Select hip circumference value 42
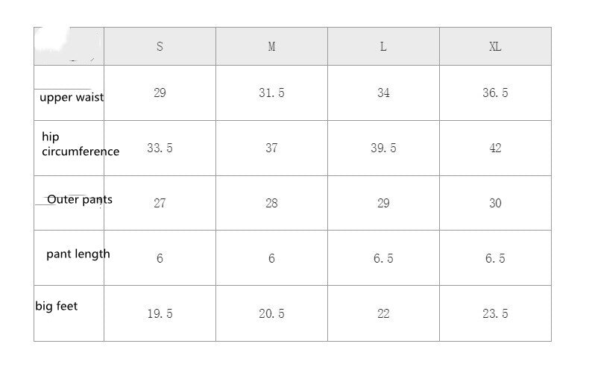The height and width of the screenshot is (382, 589). tap(495, 148)
